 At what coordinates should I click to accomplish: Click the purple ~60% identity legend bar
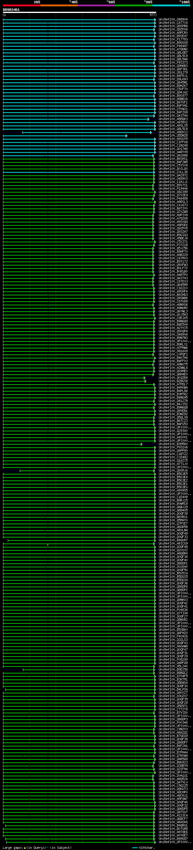[x=96, y=5]
